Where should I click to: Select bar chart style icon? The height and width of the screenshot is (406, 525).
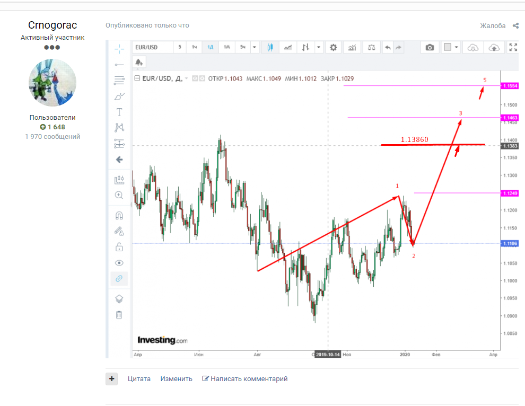(305, 48)
